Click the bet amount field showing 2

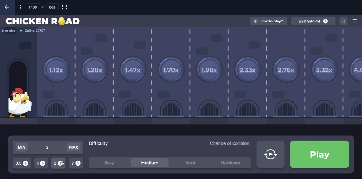(47, 147)
